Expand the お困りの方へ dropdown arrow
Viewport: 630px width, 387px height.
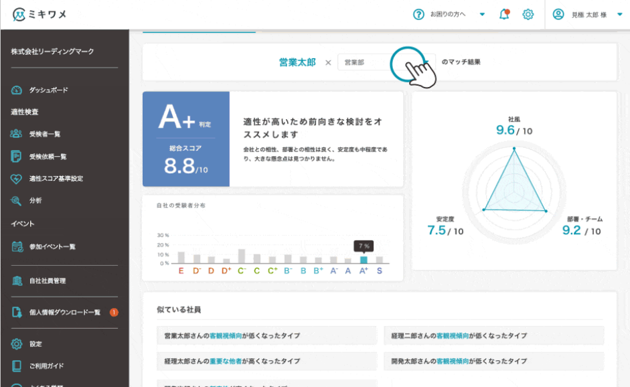point(482,14)
